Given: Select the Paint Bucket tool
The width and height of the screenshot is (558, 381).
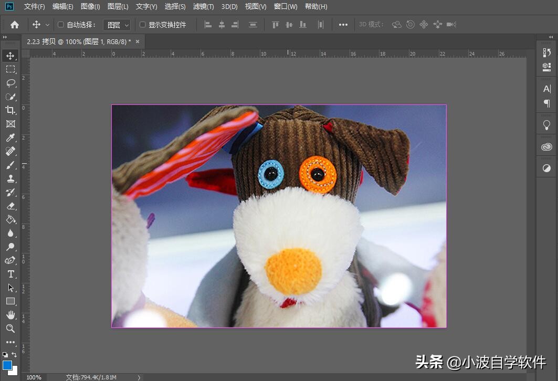Looking at the screenshot, I should tap(10, 219).
